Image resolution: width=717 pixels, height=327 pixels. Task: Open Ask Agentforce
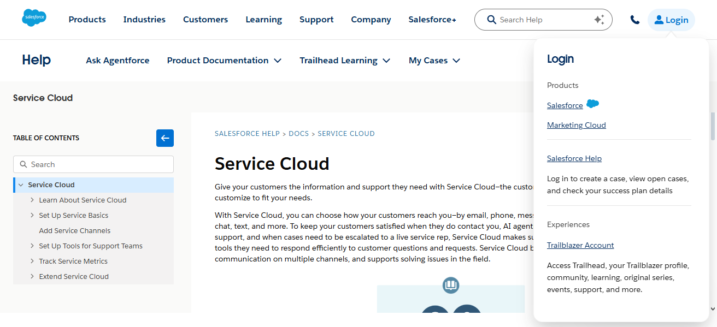[x=117, y=61]
